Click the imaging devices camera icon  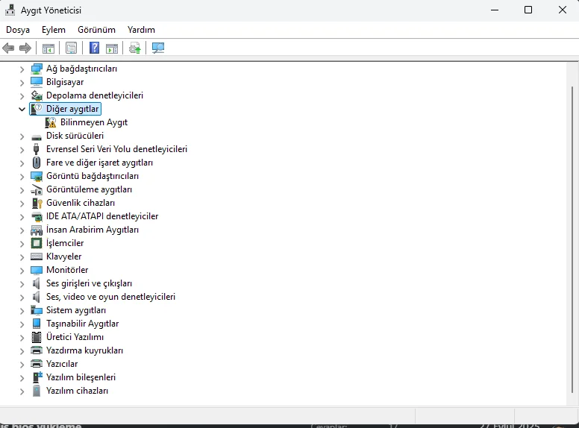pyautogui.click(x=37, y=189)
